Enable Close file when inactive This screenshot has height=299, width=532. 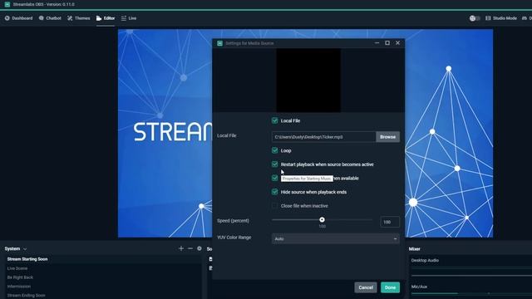pos(275,206)
